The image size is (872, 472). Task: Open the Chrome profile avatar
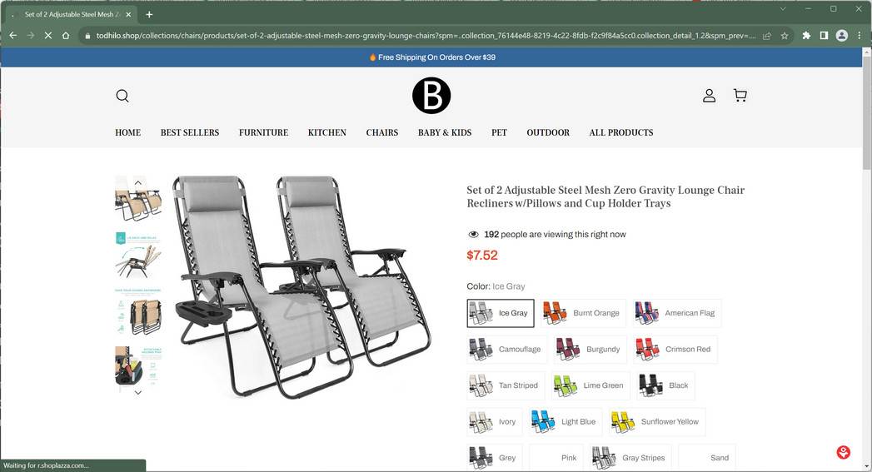[x=842, y=36]
